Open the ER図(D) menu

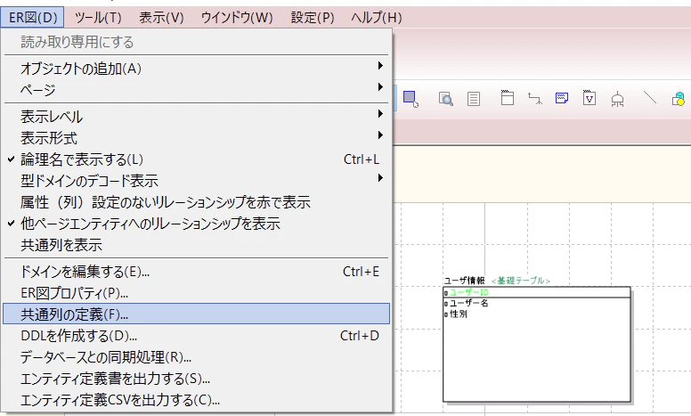(33, 18)
